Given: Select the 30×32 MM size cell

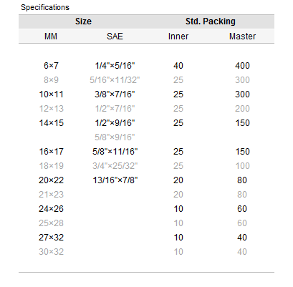Looking at the screenshot, I should click(52, 252).
